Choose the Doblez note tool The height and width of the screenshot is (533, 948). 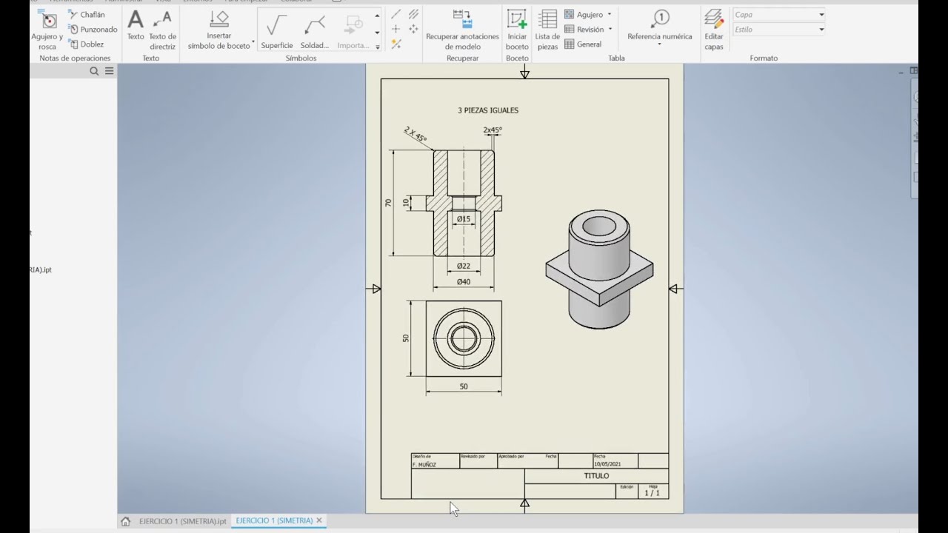[x=86, y=44]
